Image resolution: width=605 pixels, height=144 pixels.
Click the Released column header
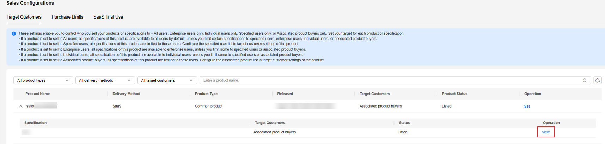point(285,94)
